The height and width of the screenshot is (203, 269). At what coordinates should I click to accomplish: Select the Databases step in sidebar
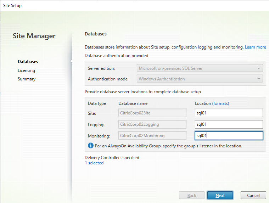pos(28,62)
